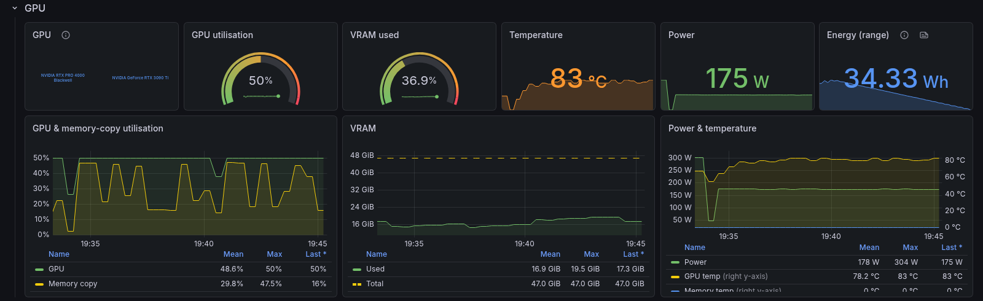Isolate the Used series in VRAM legend
The width and height of the screenshot is (983, 301).
click(375, 269)
